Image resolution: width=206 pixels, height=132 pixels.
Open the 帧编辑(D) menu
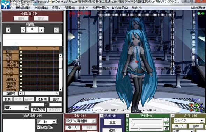pos(42,8)
